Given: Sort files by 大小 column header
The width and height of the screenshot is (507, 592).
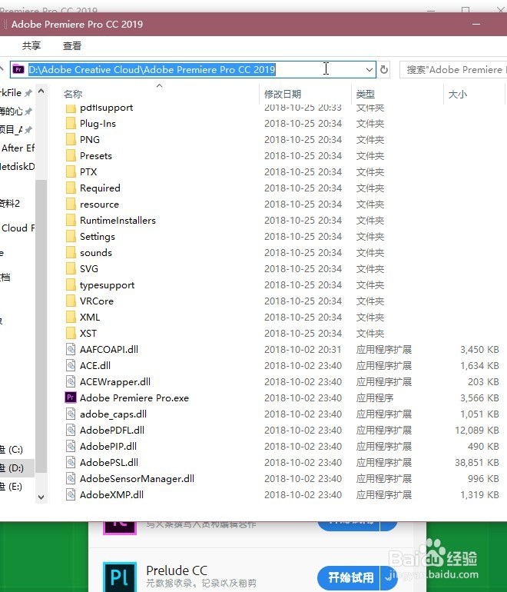Looking at the screenshot, I should click(458, 94).
